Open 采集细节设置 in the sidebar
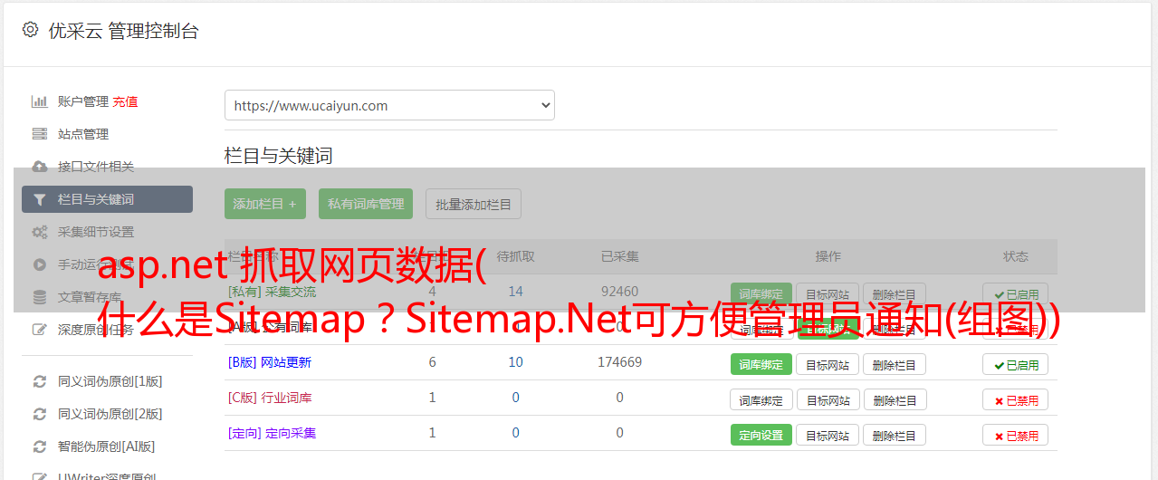The image size is (1158, 480). click(x=96, y=232)
